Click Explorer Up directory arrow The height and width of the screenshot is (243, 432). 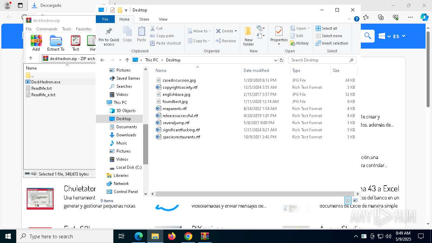[127, 60]
